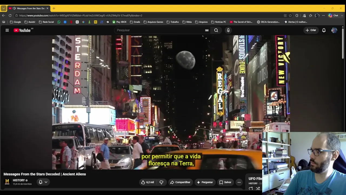Open the on-screen keyboard in search box
346x195 pixels.
[207, 30]
